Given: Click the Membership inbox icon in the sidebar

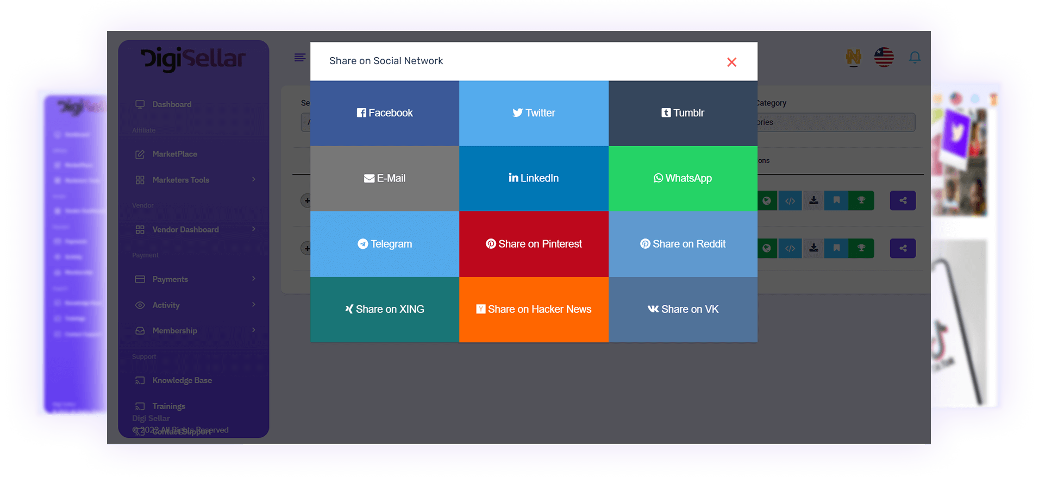Looking at the screenshot, I should (x=140, y=331).
